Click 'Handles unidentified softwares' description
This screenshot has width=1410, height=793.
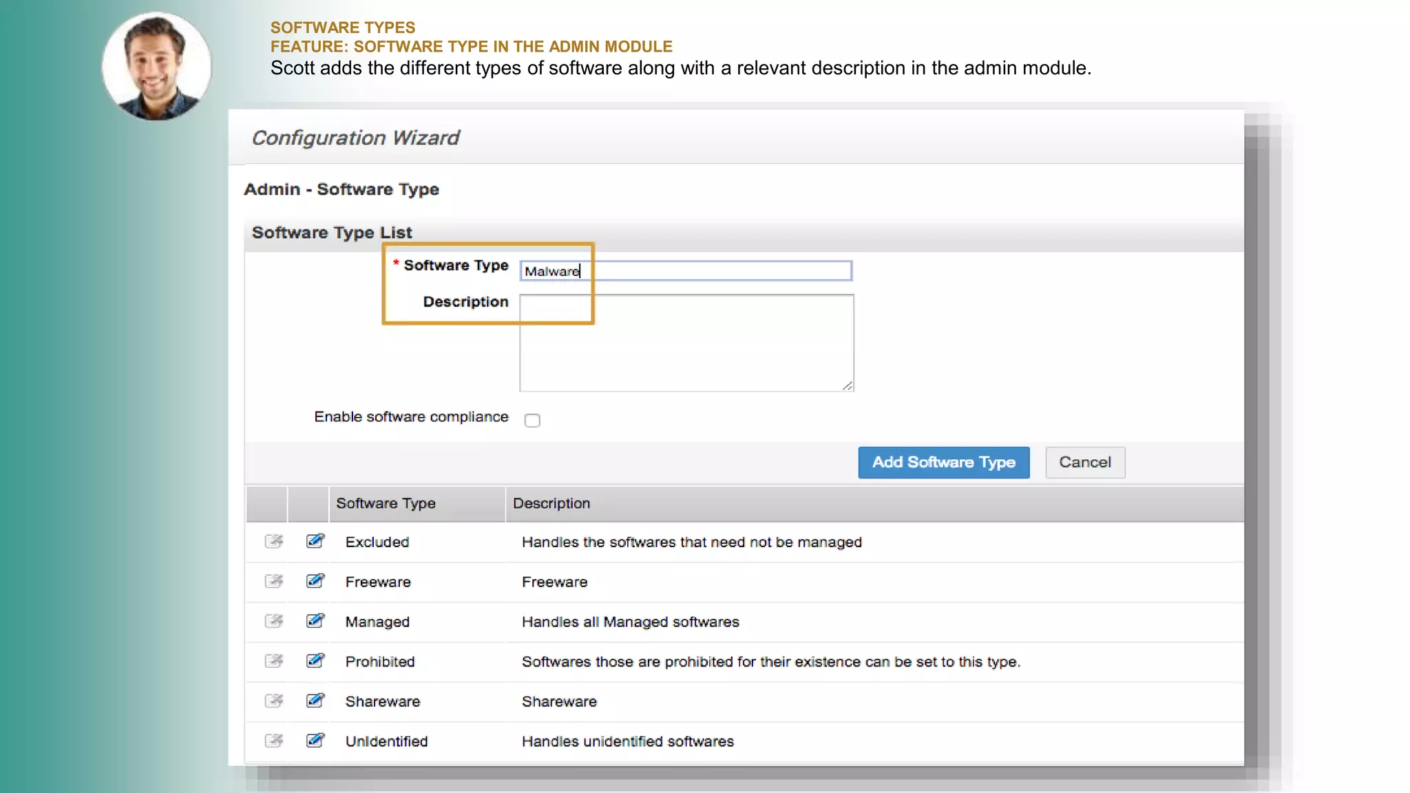pos(628,742)
